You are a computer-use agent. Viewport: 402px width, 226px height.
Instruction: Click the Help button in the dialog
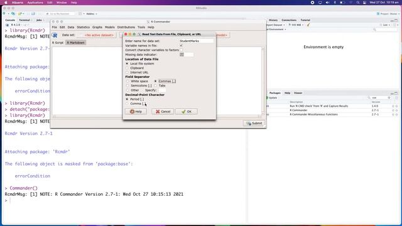(136, 112)
